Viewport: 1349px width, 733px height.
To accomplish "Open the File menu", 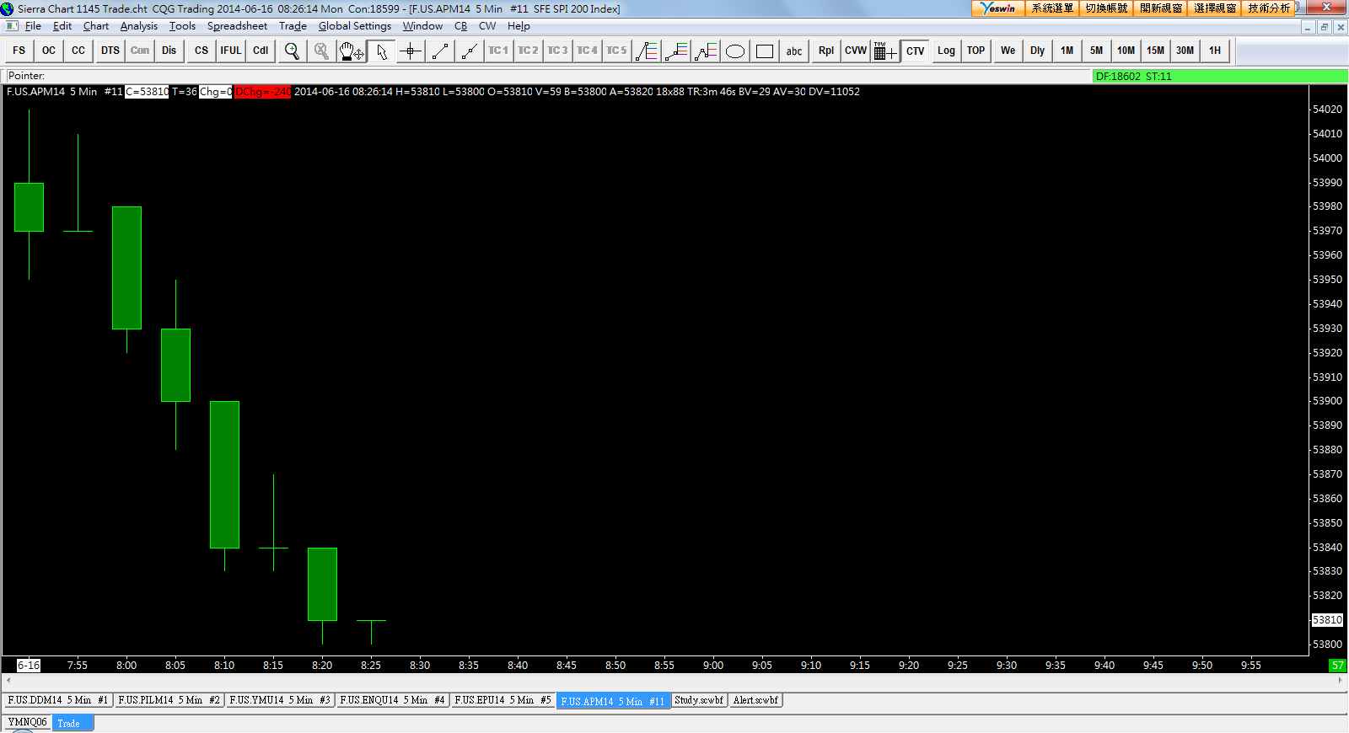I will [34, 26].
